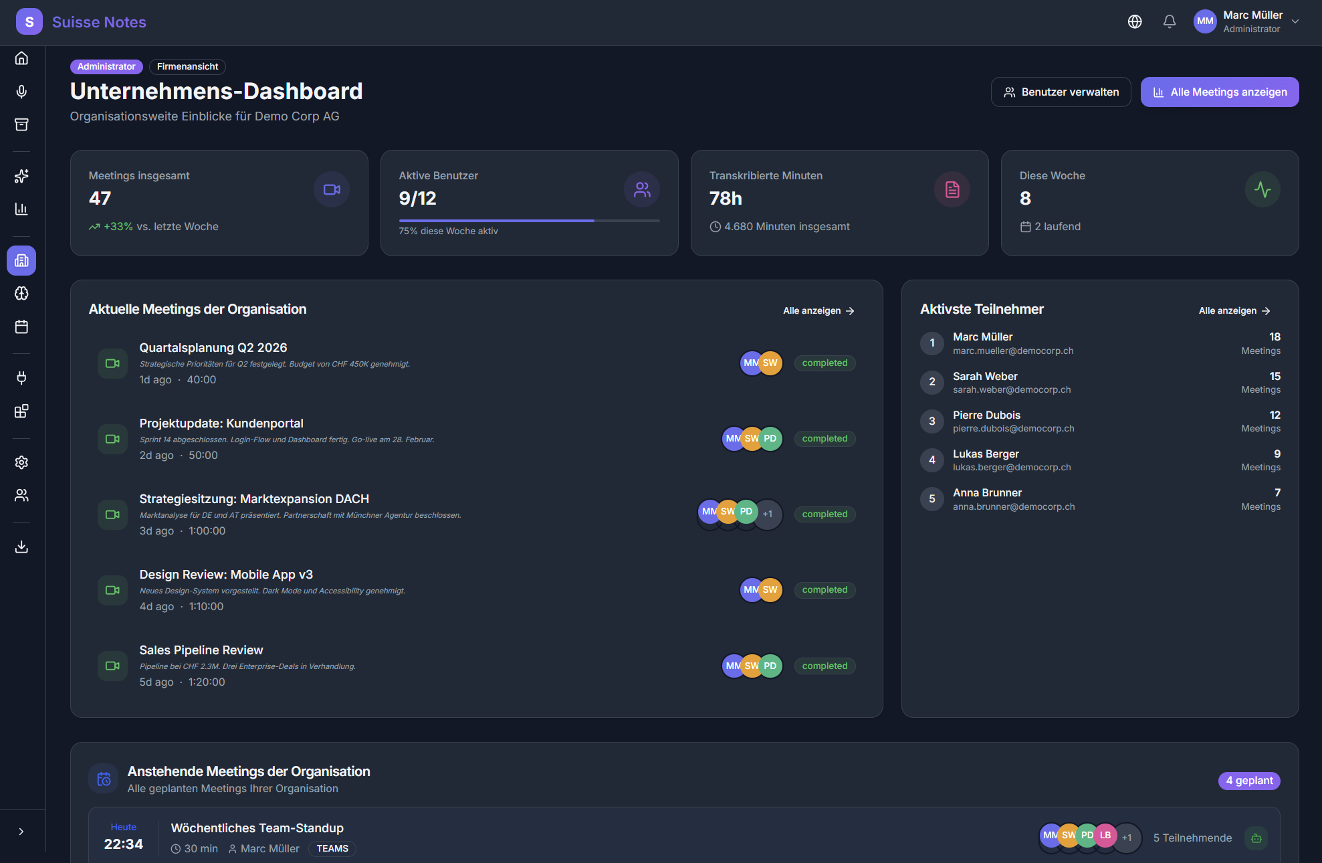The height and width of the screenshot is (863, 1322).
Task: Open Alle anzeigen for Aktivste Teilnehmer
Action: pyautogui.click(x=1234, y=310)
